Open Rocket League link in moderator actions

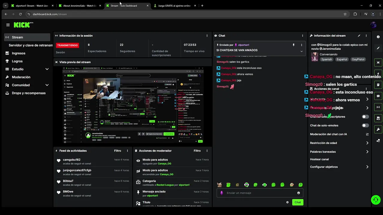click(x=165, y=185)
